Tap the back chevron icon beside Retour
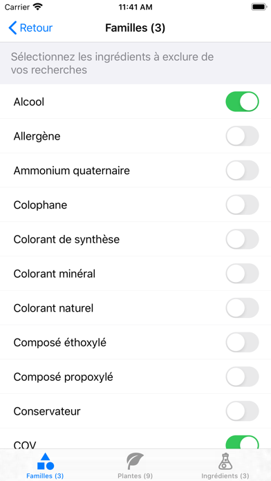Viewport: 271px width, 481px height. 12,28
